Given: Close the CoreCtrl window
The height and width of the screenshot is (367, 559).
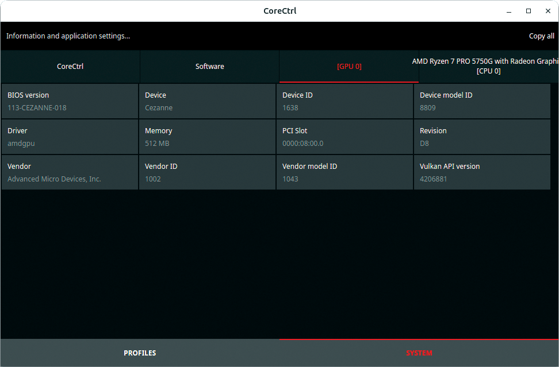Looking at the screenshot, I should (x=548, y=11).
